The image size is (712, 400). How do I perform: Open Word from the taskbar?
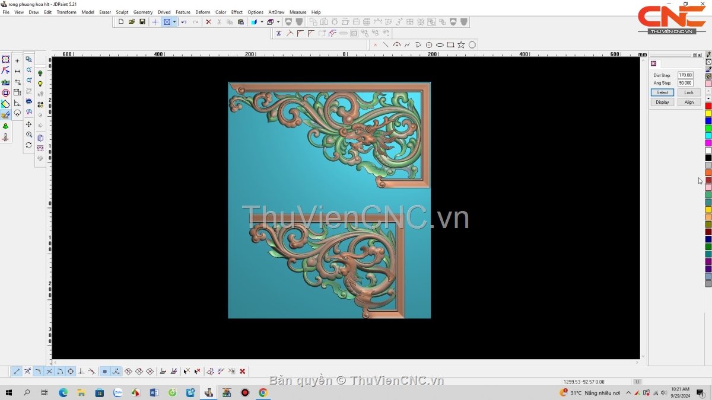click(154, 393)
